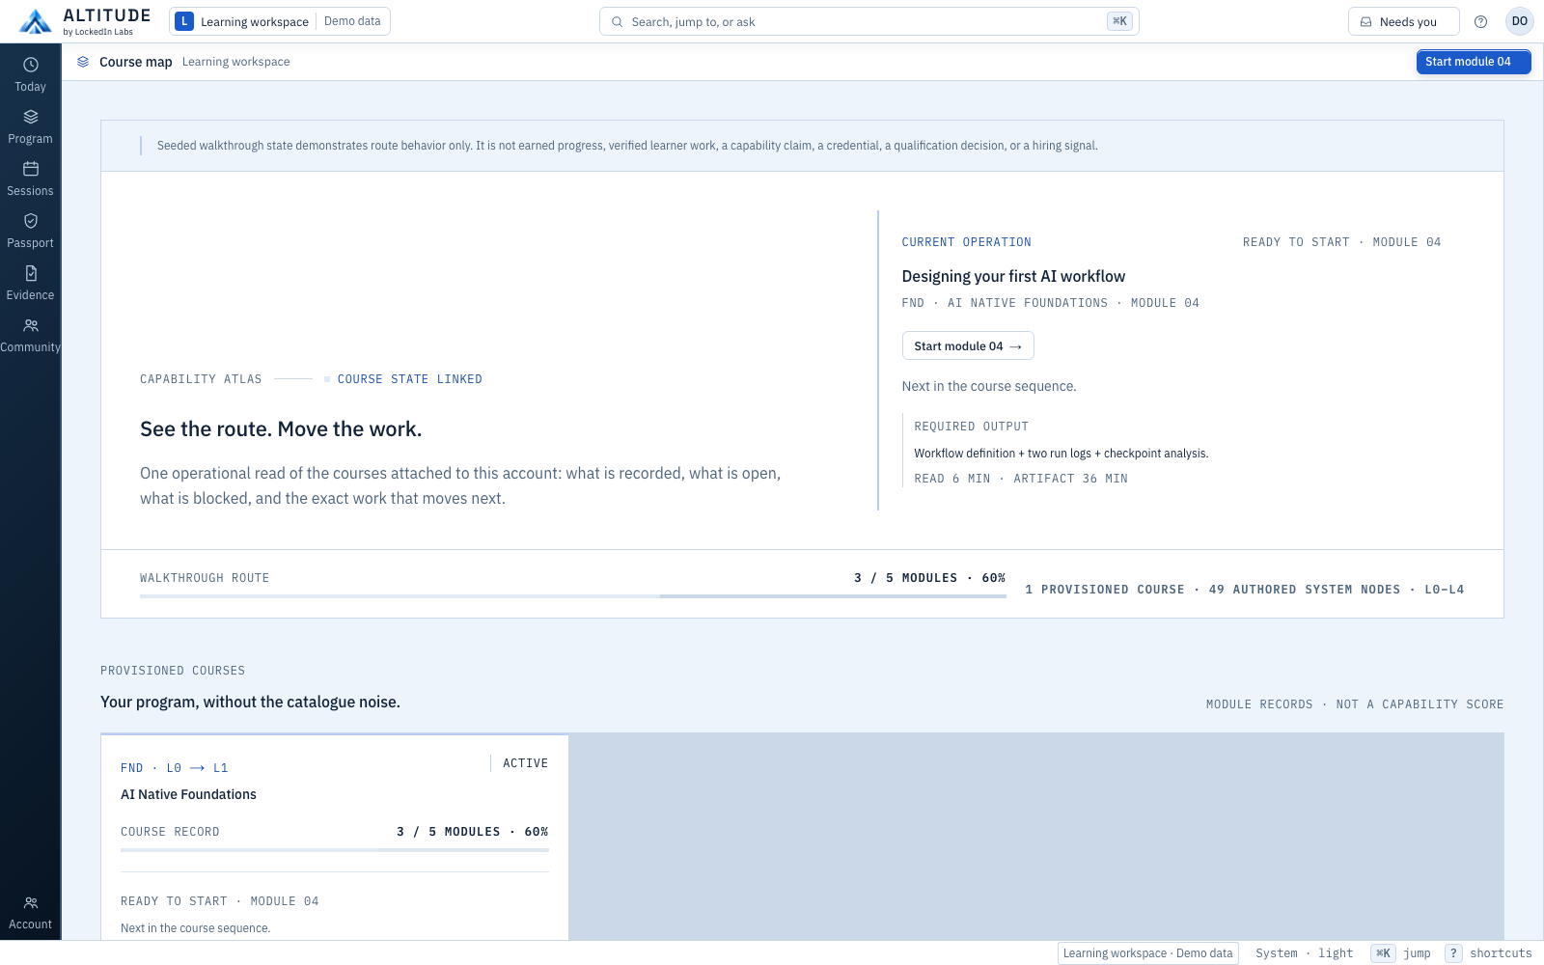Toggle System · light theme in footer
Viewport: 1544px width, 965px height.
(x=1304, y=953)
